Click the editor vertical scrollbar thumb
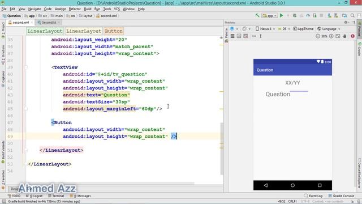This screenshot has width=362, height=204. coord(222,148)
